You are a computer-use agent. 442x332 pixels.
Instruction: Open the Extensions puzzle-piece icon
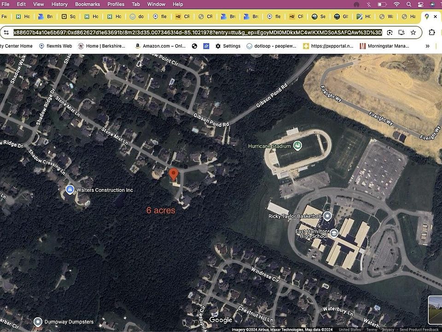pyautogui.click(x=432, y=32)
